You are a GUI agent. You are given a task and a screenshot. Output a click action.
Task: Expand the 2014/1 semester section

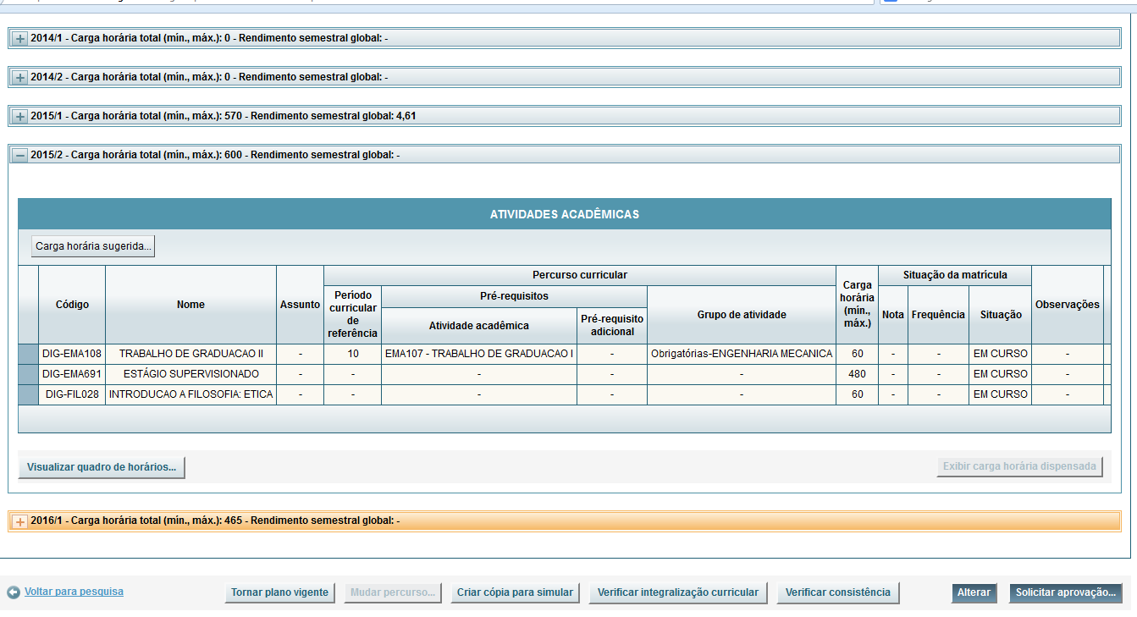(20, 39)
